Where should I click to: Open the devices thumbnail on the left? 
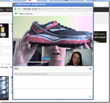[4, 31]
